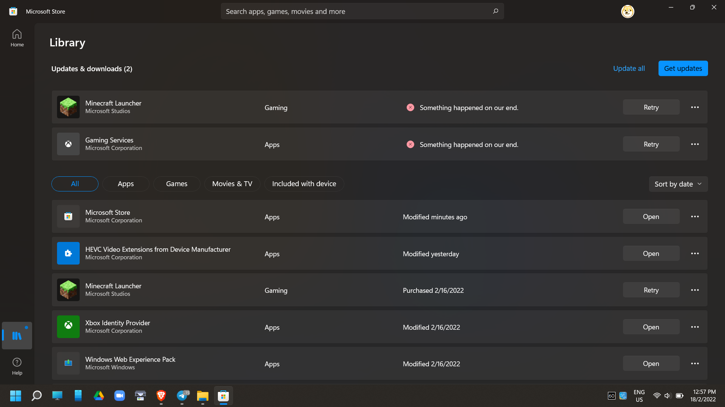This screenshot has height=407, width=725.
Task: Open the Library icon in sidebar
Action: pyautogui.click(x=17, y=335)
